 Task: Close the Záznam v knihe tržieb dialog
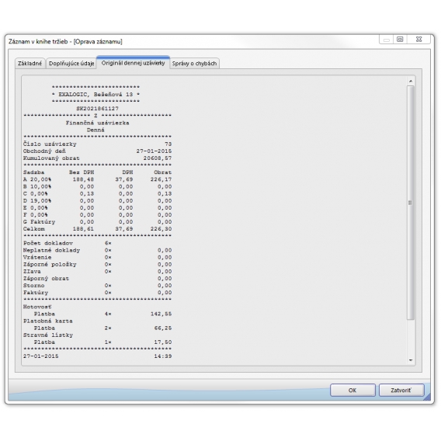[x=418, y=40]
